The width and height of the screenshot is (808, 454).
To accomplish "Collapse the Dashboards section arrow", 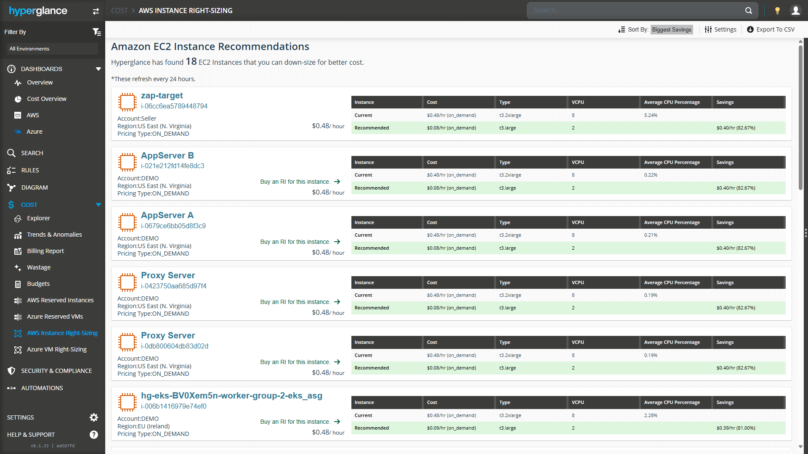I will 98,69.
